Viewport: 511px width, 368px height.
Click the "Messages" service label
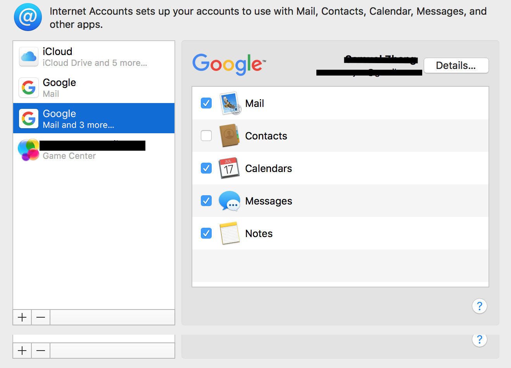click(269, 201)
